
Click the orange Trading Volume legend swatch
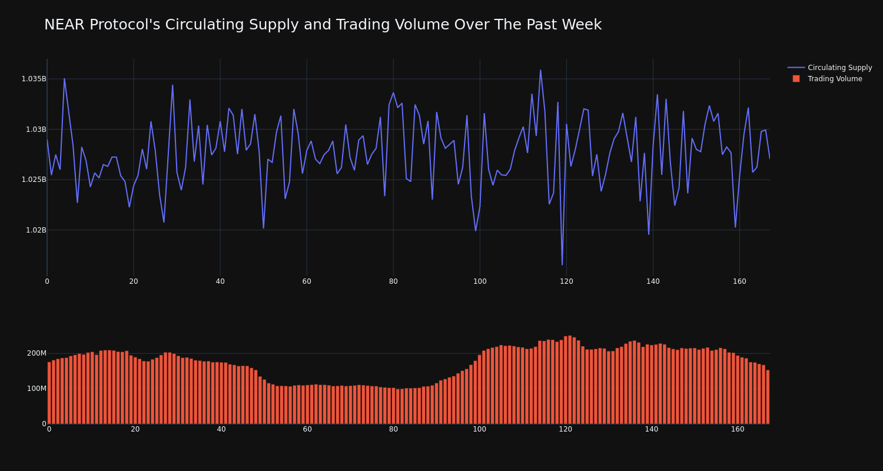(796, 79)
